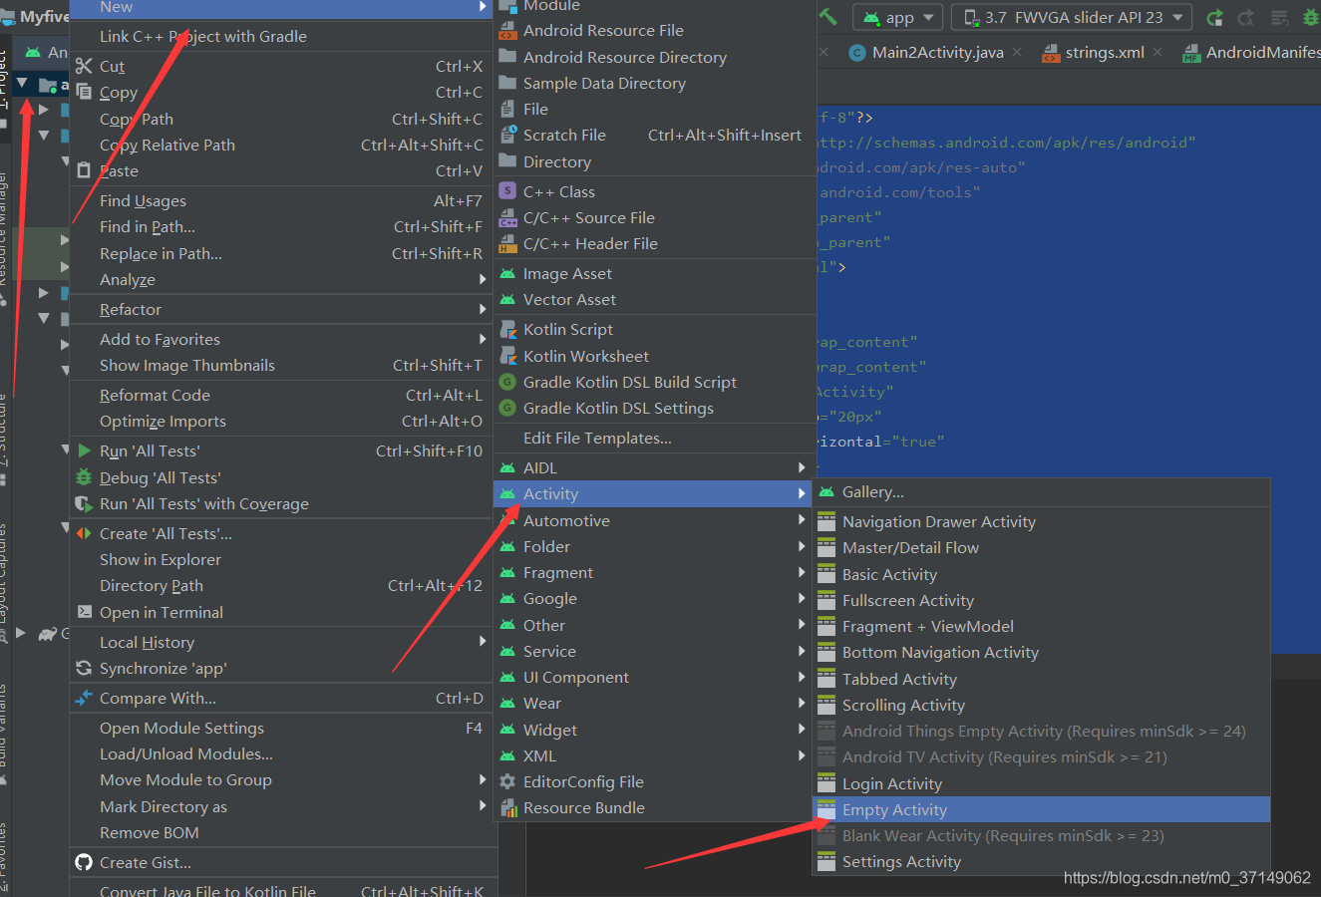Viewport: 1321px width, 897px height.
Task: Click the Gradle Kotlin DSL Build Script icon
Action: (507, 382)
